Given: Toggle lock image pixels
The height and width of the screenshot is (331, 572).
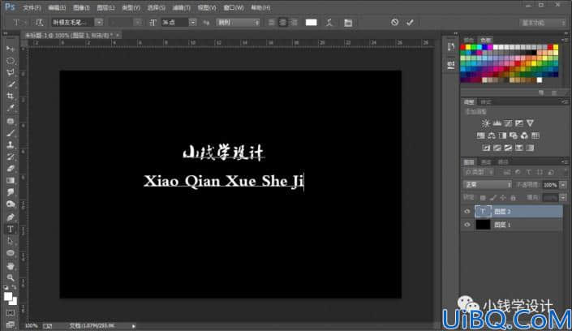Looking at the screenshot, I should coord(493,198).
